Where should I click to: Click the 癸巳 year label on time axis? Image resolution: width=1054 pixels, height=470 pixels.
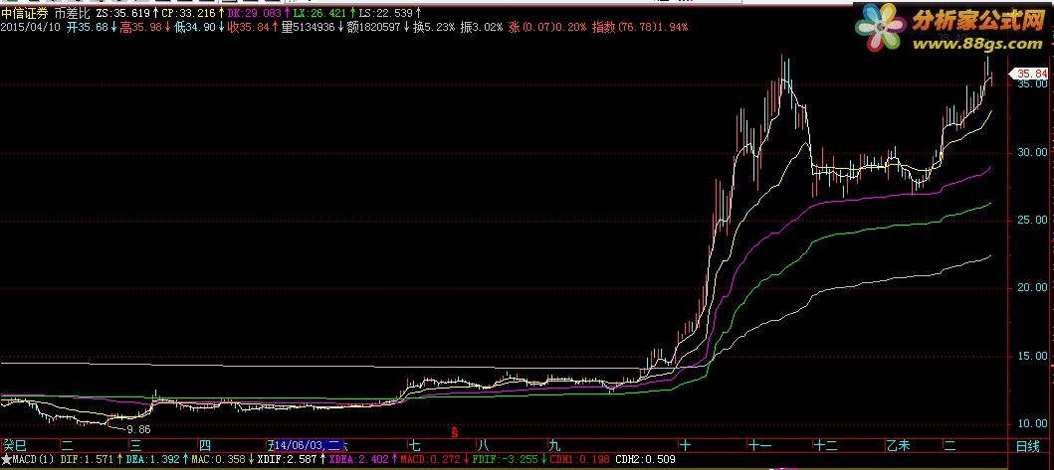[15, 445]
